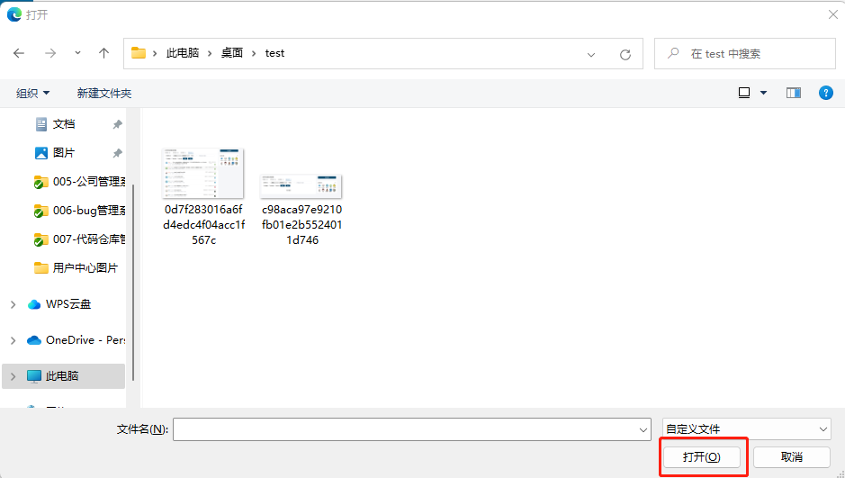Image resolution: width=845 pixels, height=478 pixels.
Task: Click the 文件名 input field
Action: (x=411, y=429)
